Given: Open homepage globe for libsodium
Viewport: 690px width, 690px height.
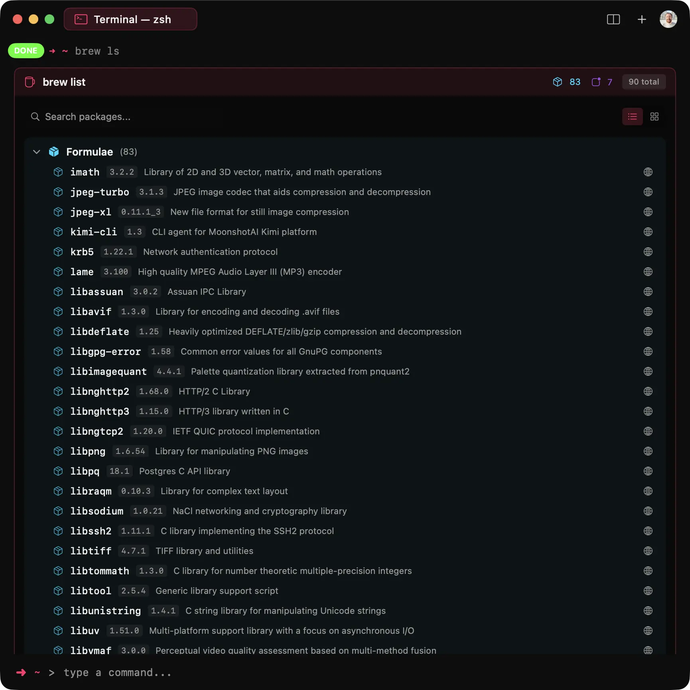Looking at the screenshot, I should (648, 511).
